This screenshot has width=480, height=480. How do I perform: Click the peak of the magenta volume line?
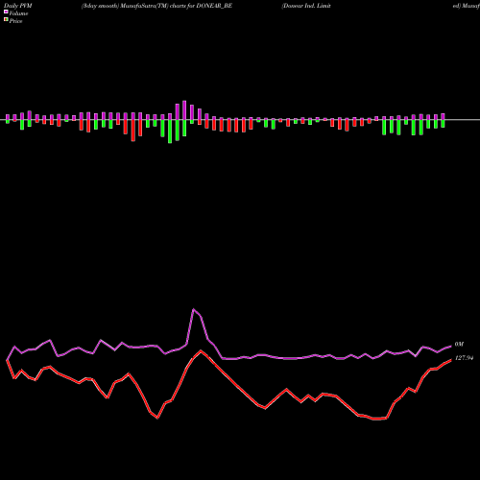193,309
